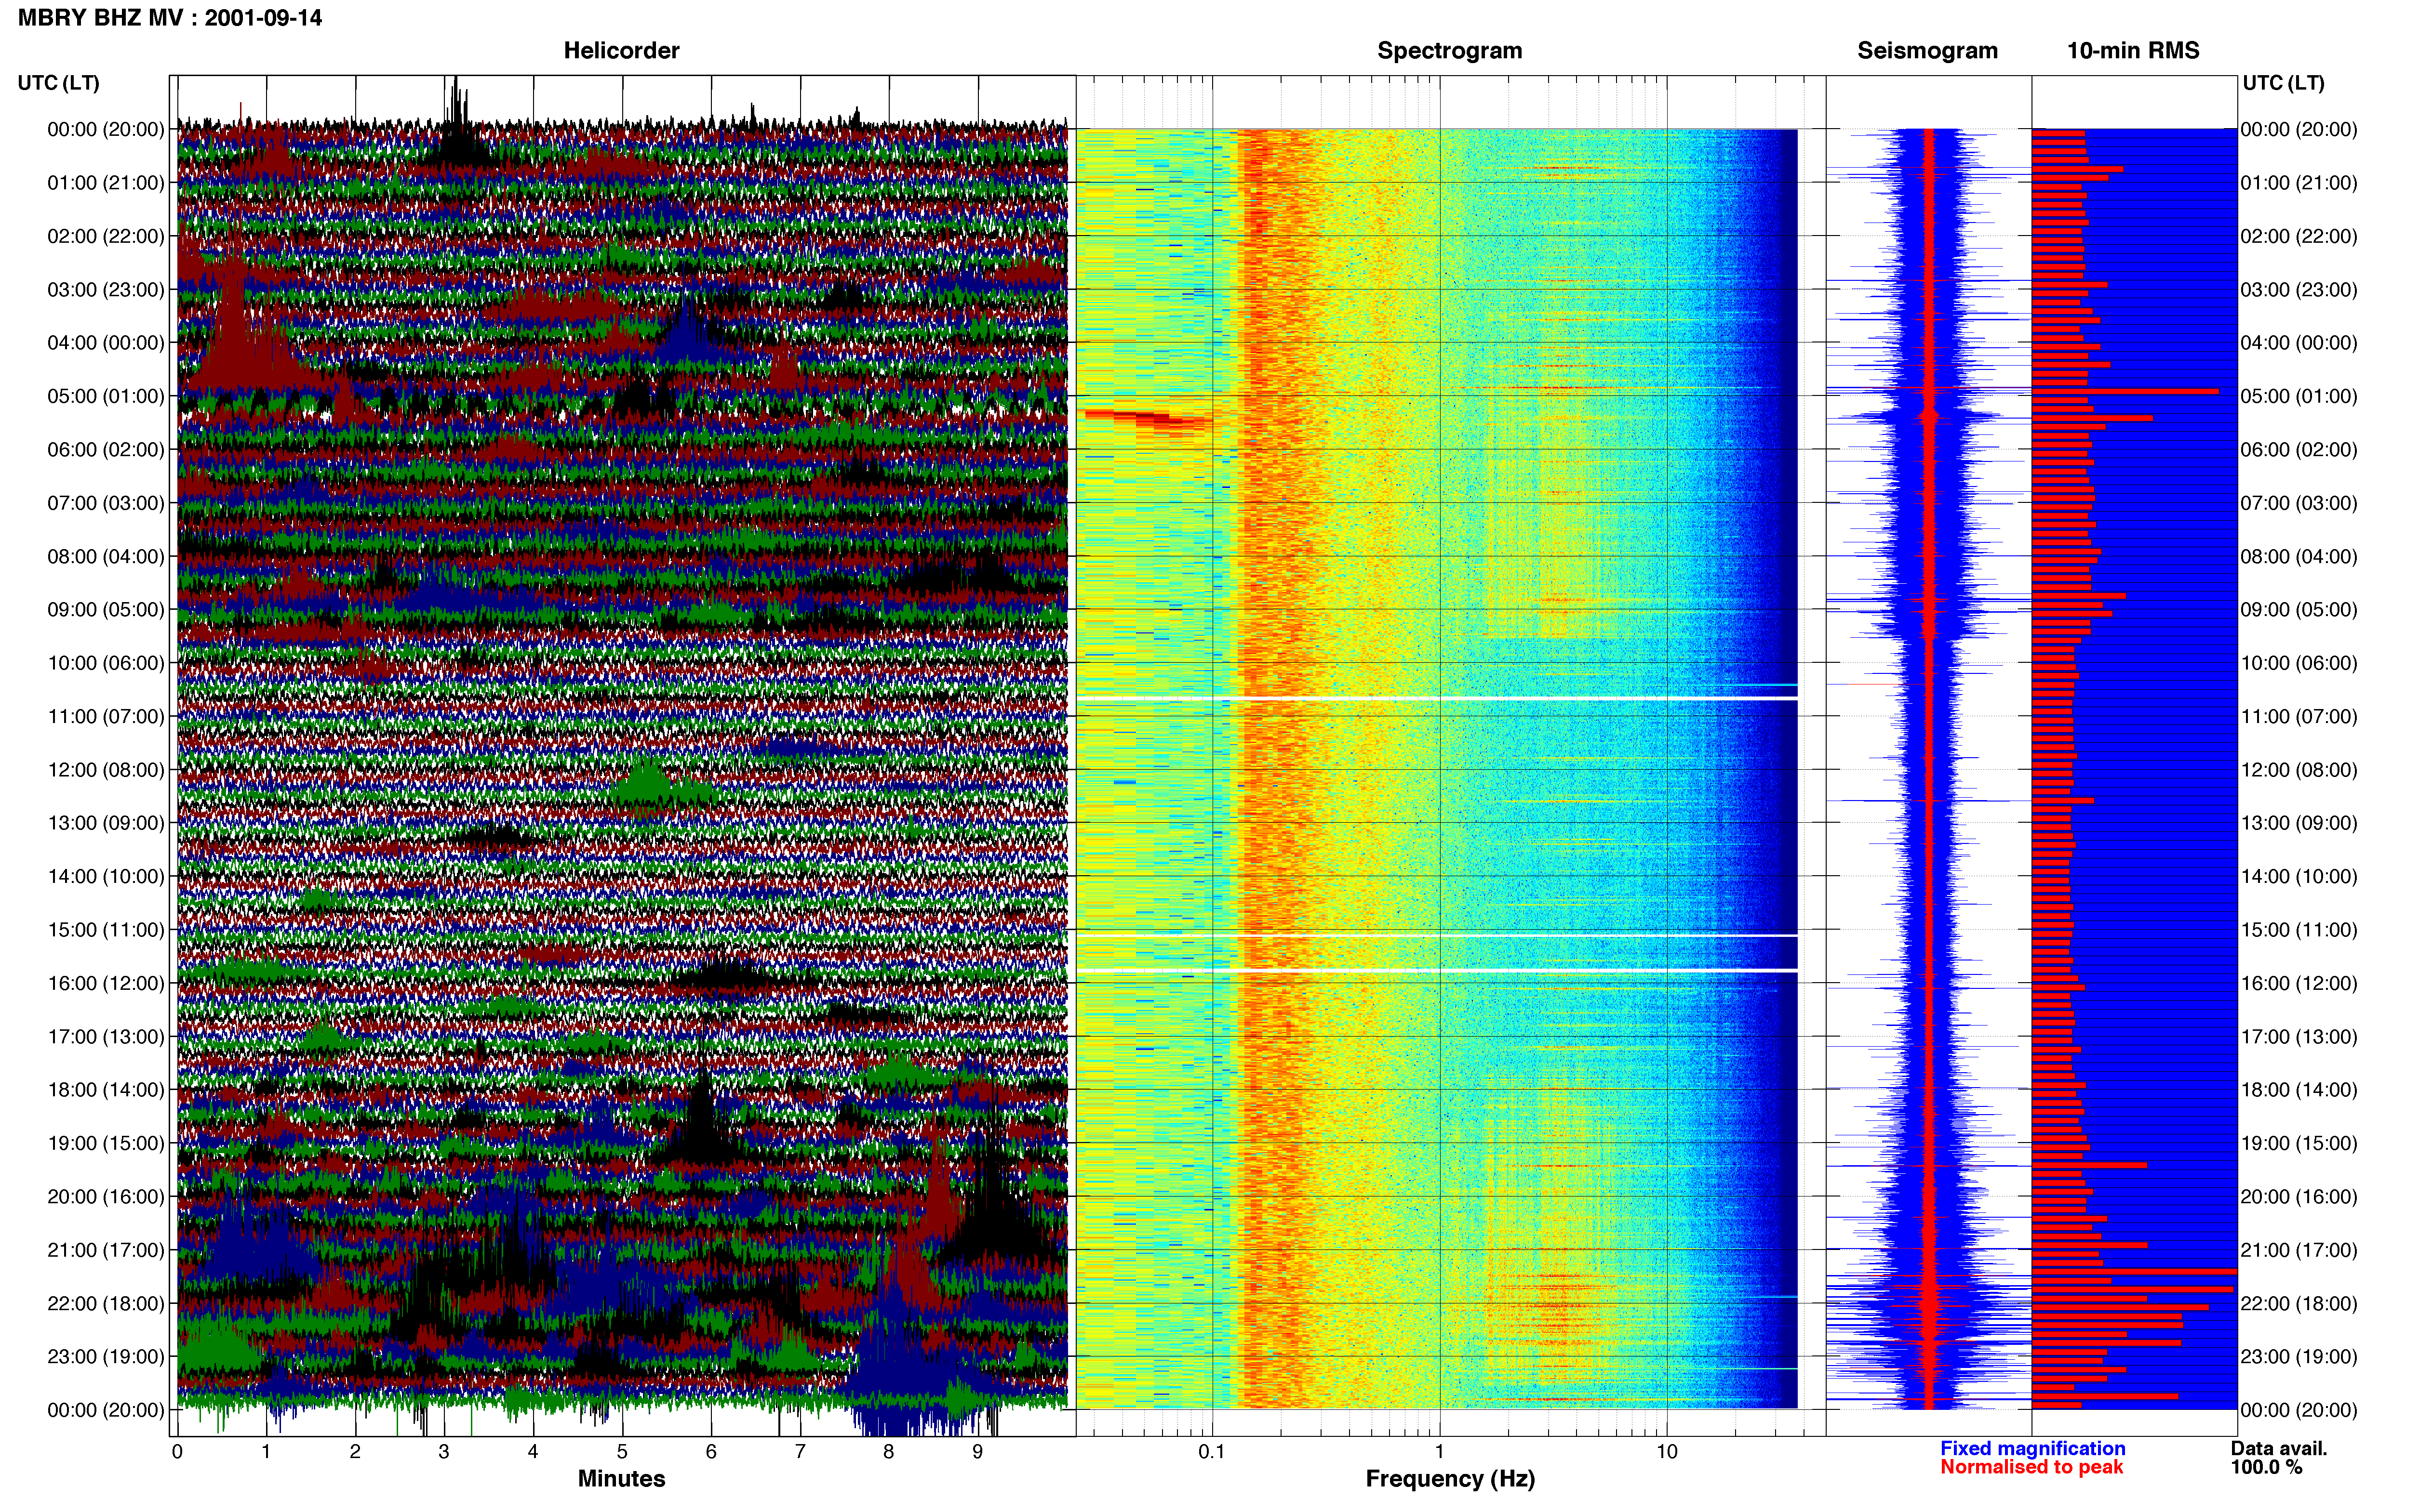Select 05:00 (01:00) label next to Helicorder
Screen dimensions: 2419x1512
click(x=106, y=396)
